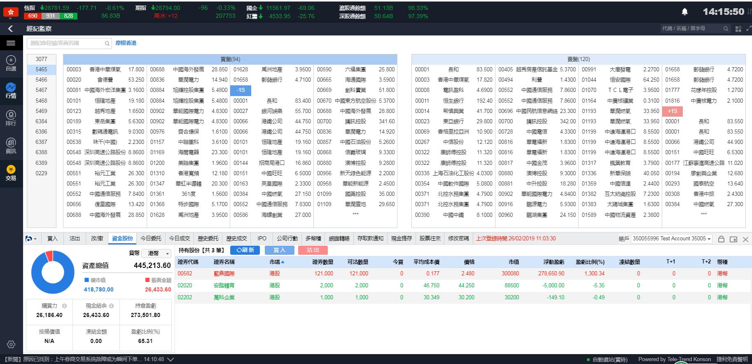Go back with the left chevron arrow
The height and width of the screenshot is (364, 752).
(11, 28)
